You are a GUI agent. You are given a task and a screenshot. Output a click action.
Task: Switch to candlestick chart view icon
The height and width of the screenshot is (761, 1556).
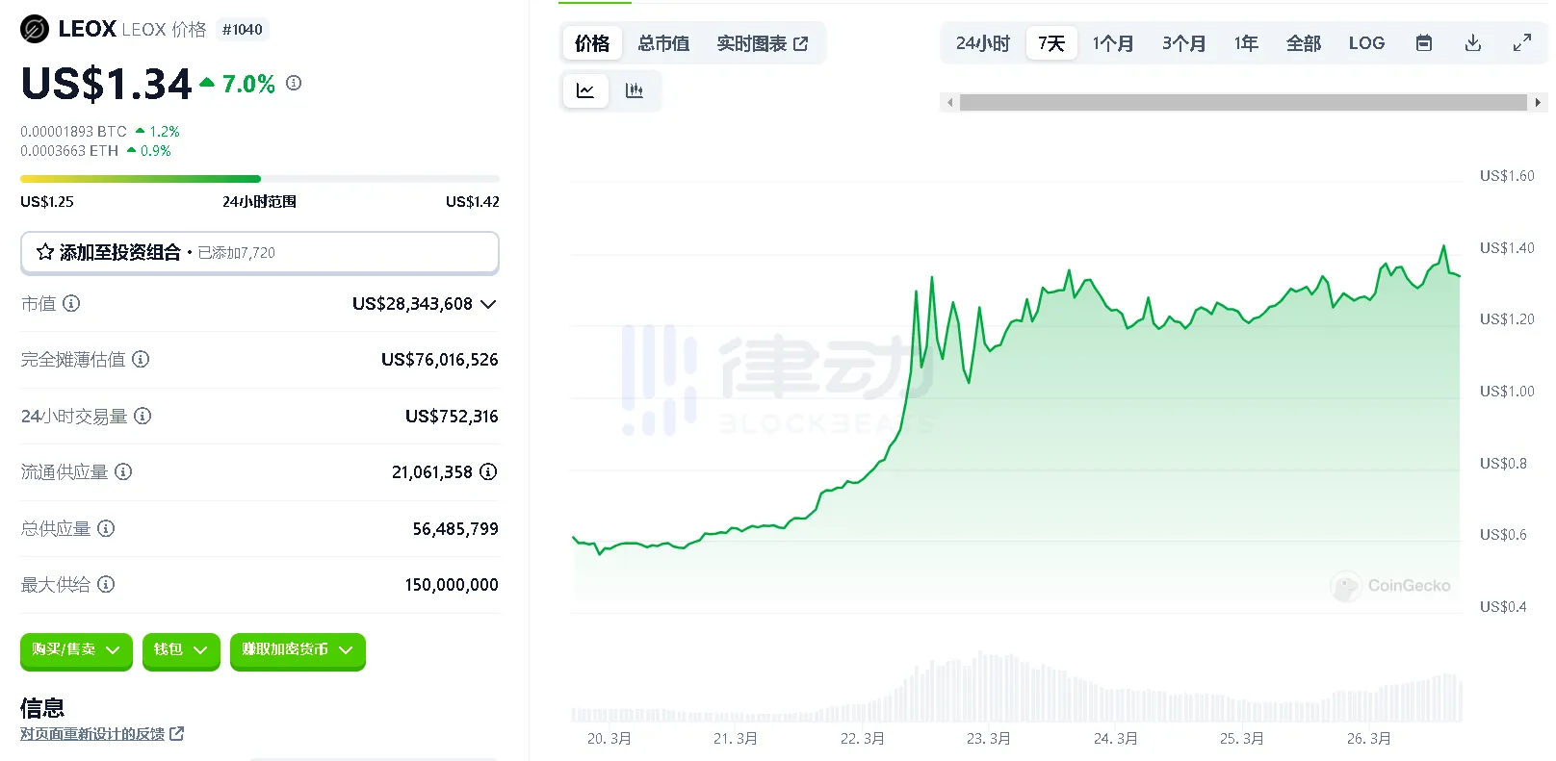click(x=634, y=90)
